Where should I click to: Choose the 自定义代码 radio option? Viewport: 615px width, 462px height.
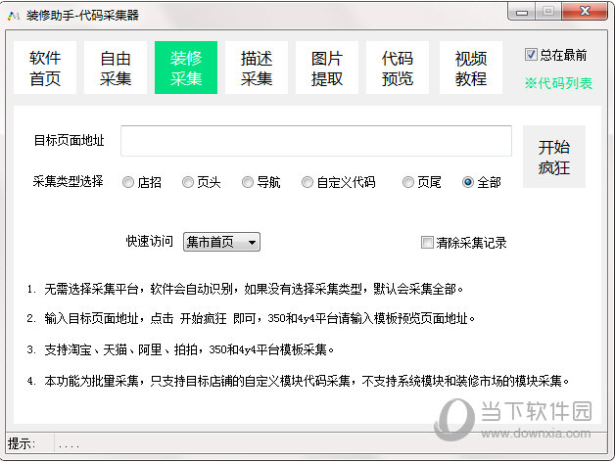[x=307, y=182]
